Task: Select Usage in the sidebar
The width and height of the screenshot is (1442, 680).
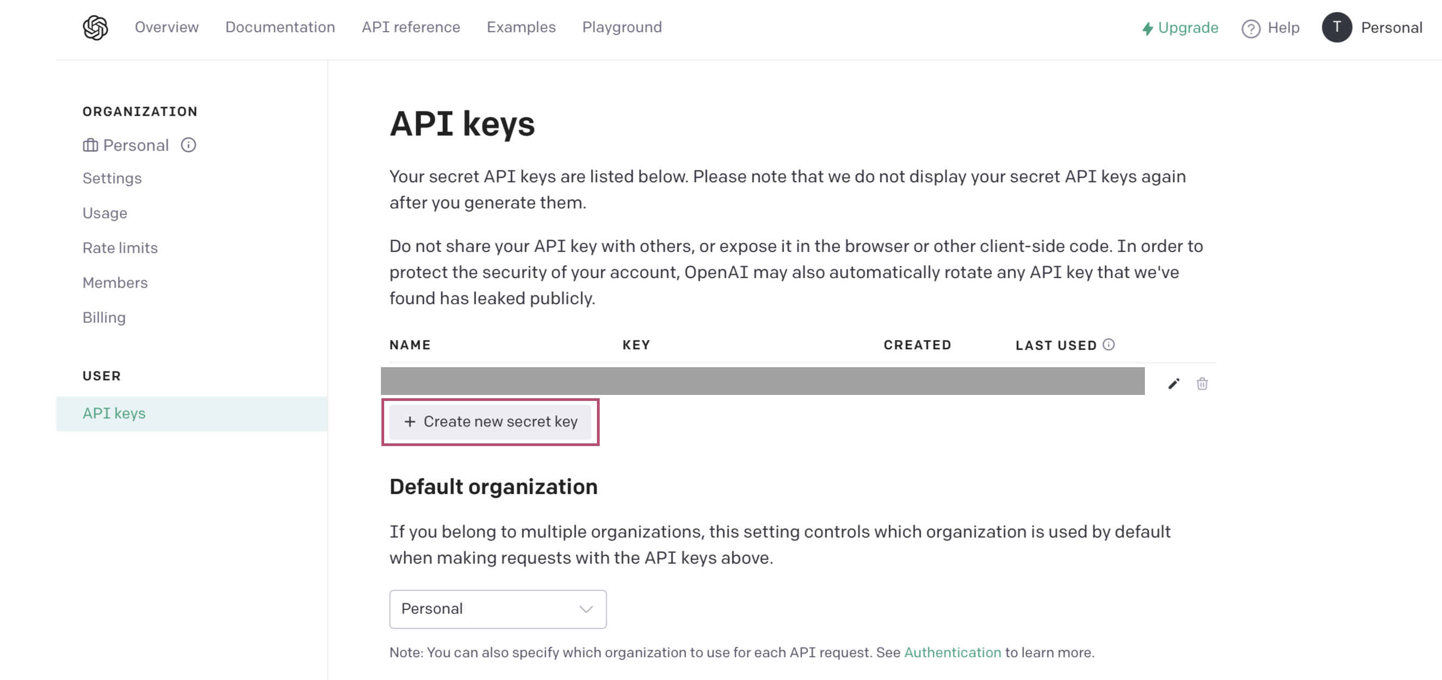Action: tap(104, 213)
